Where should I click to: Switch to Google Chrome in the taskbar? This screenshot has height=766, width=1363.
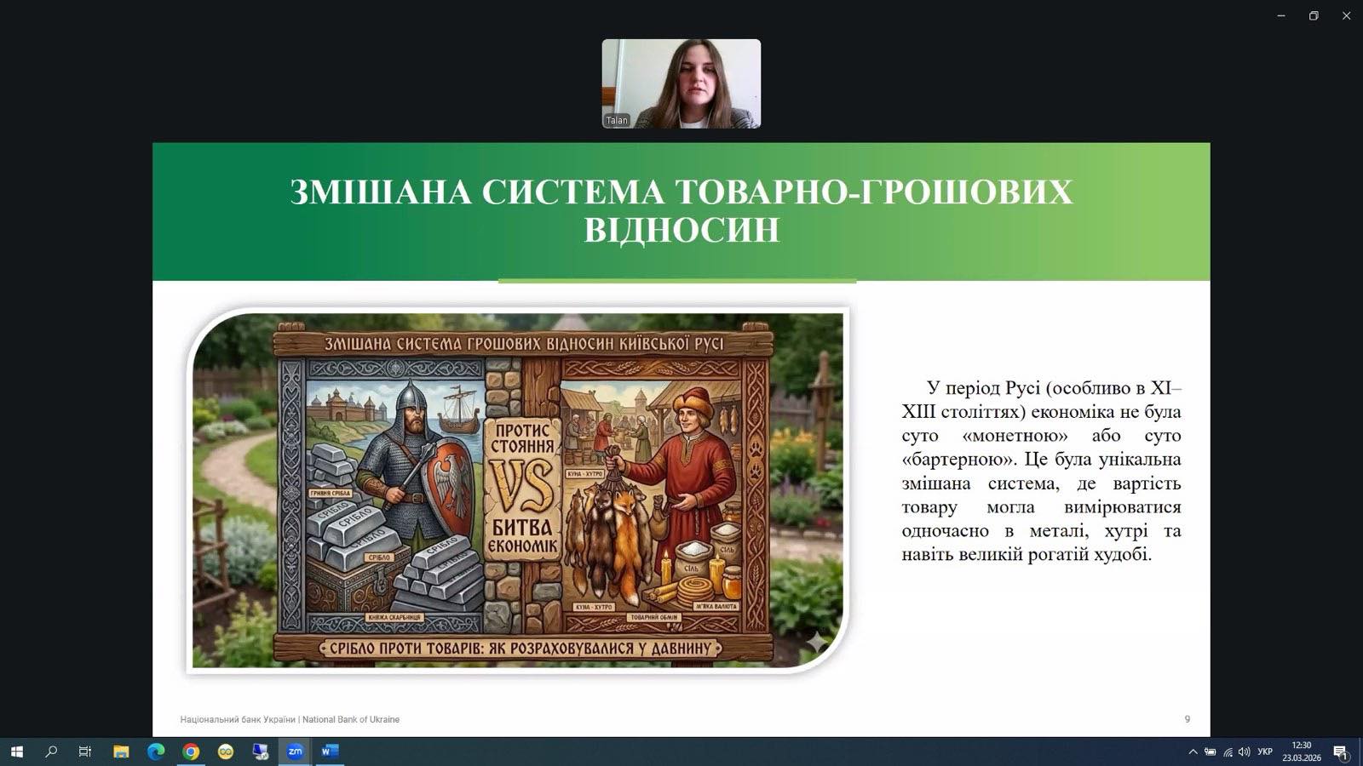point(191,752)
